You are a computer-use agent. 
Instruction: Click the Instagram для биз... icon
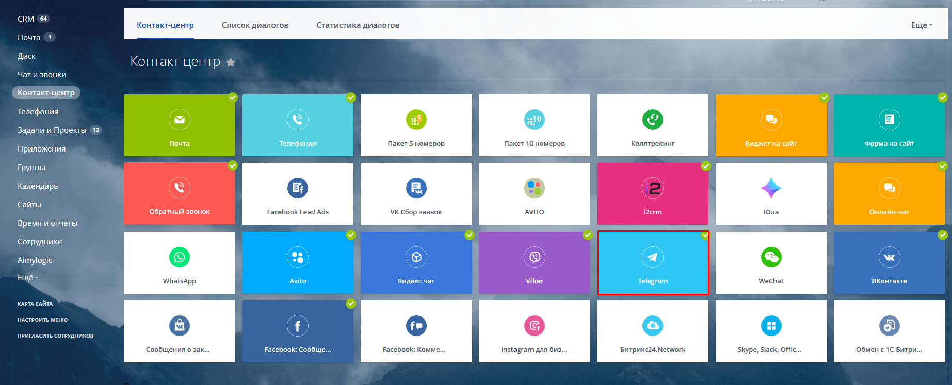coord(535,326)
